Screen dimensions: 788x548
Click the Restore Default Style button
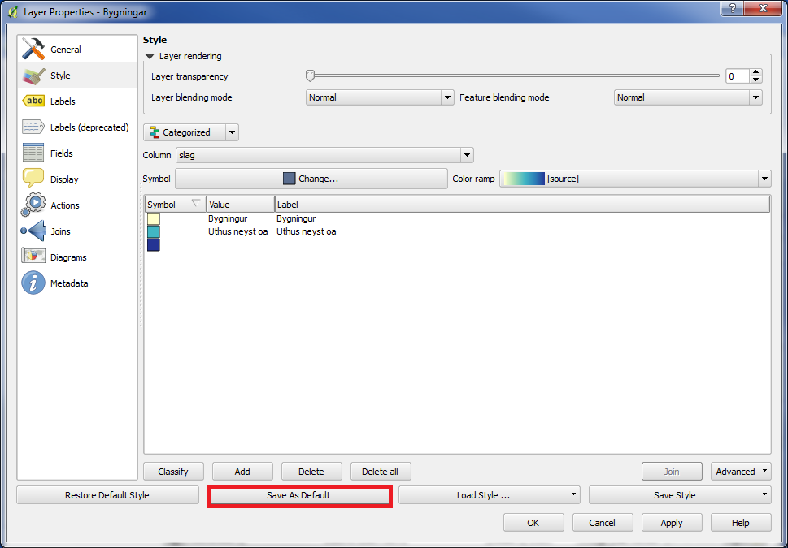click(107, 494)
